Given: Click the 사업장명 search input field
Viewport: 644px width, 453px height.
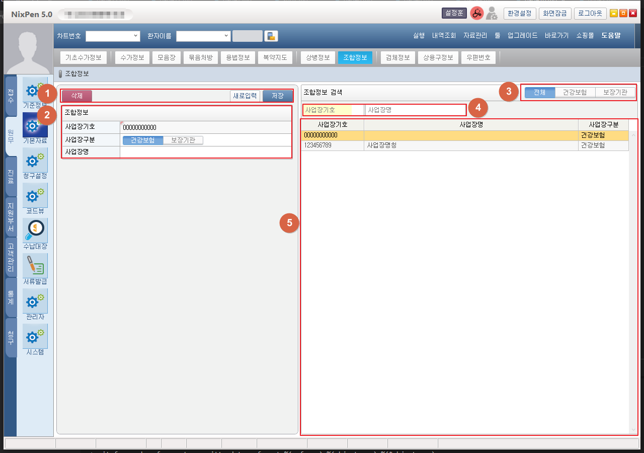Looking at the screenshot, I should pos(416,110).
